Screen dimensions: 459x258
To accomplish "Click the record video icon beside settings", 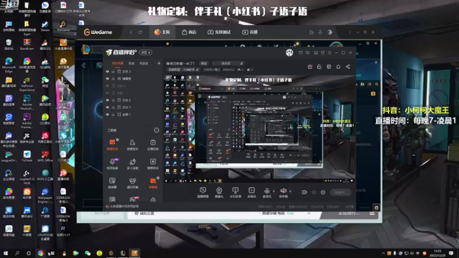I will click(x=305, y=192).
